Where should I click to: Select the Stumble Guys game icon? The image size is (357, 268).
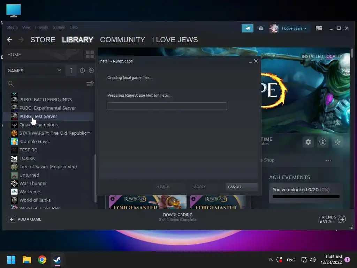point(14,142)
